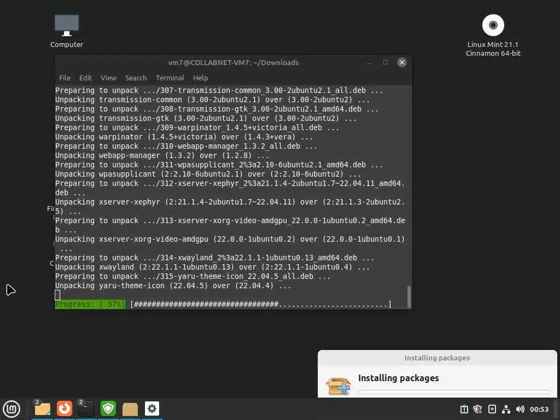Screen dimensions: 560x420
Task: Select the Linux Mint 21.1 disc icon
Action: click(493, 36)
